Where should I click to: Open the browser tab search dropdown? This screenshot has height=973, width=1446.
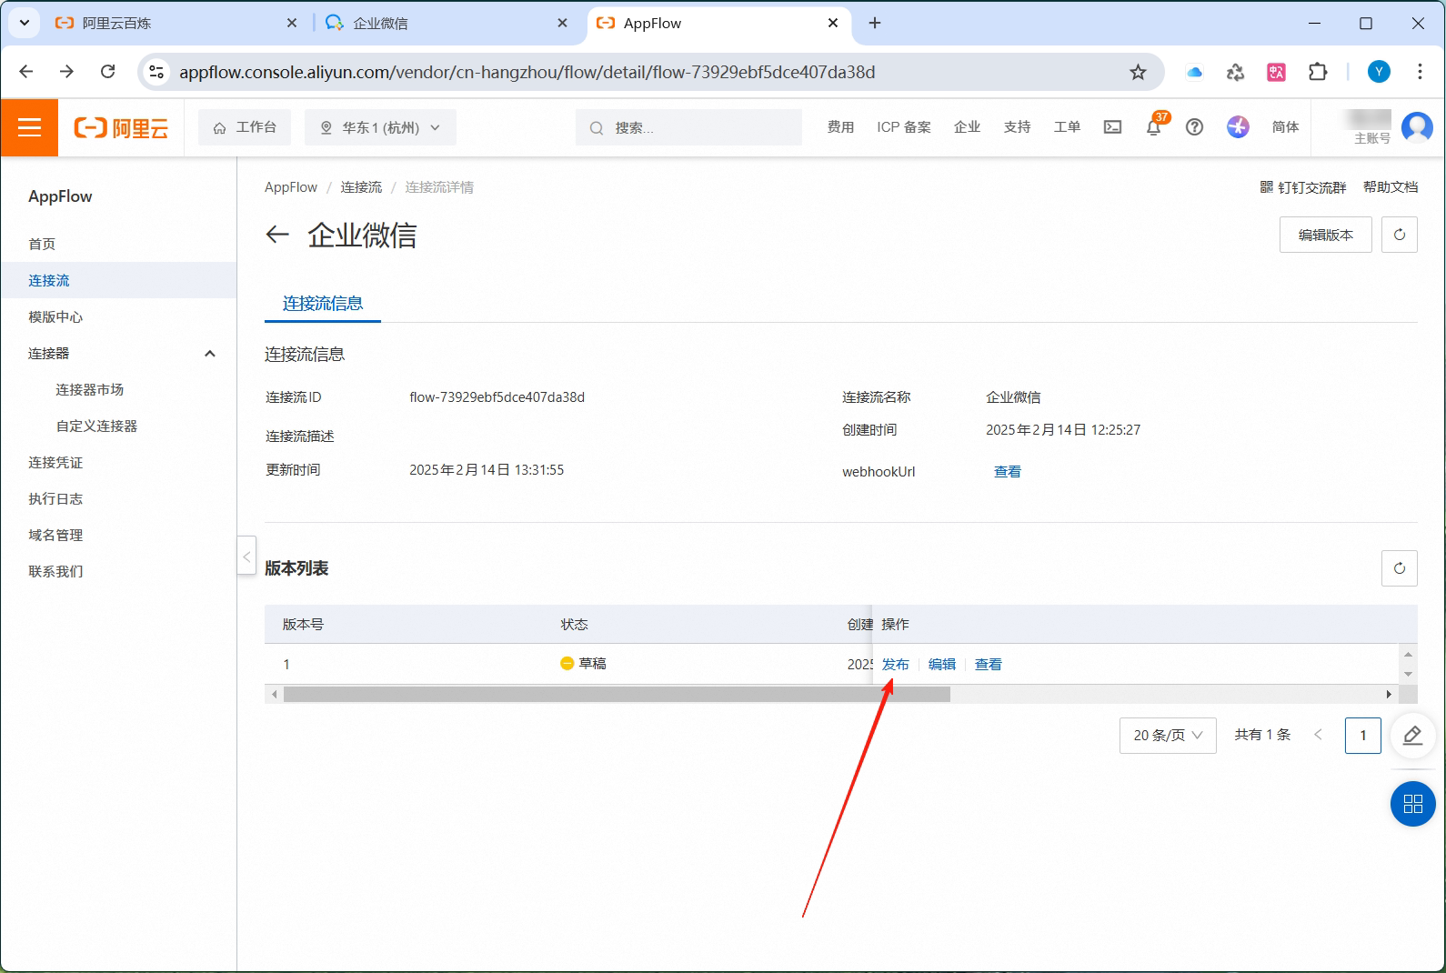click(x=24, y=23)
